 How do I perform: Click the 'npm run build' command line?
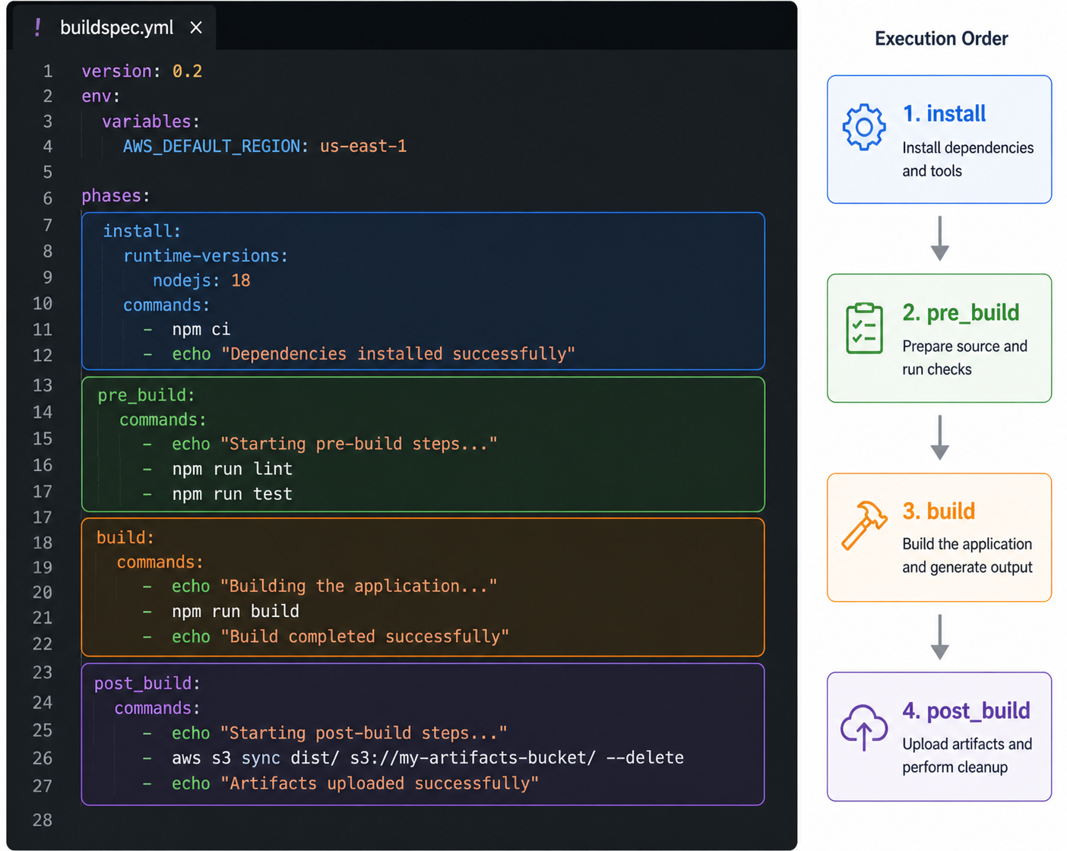236,611
